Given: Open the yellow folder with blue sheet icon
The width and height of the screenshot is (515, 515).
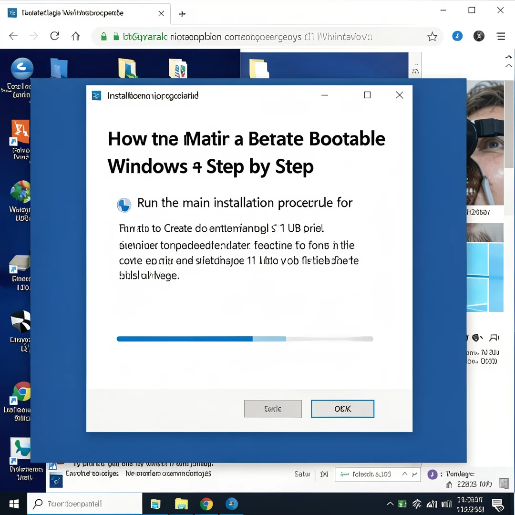Looking at the screenshot, I should tap(127, 68).
